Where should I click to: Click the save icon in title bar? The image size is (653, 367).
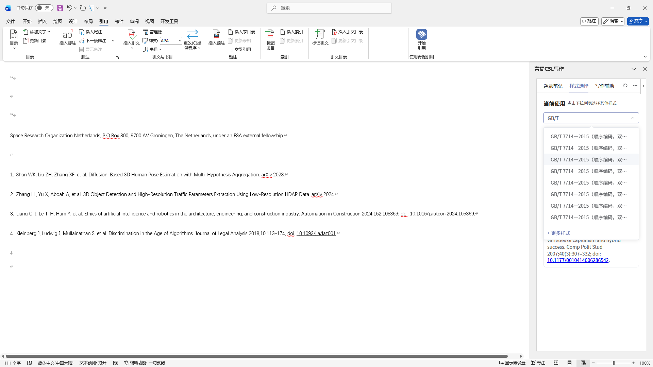pyautogui.click(x=60, y=8)
